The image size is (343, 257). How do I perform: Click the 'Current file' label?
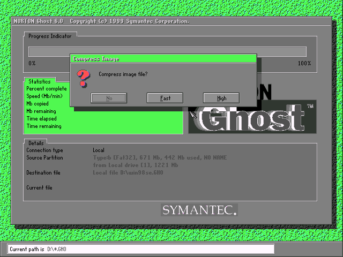point(39,188)
